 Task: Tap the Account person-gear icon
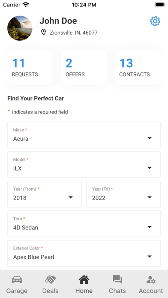tap(151, 280)
